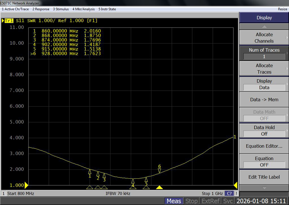Toggle the Equation OFF softkey
Image resolution: width=289 pixels, height=205 pixels.
point(264,161)
